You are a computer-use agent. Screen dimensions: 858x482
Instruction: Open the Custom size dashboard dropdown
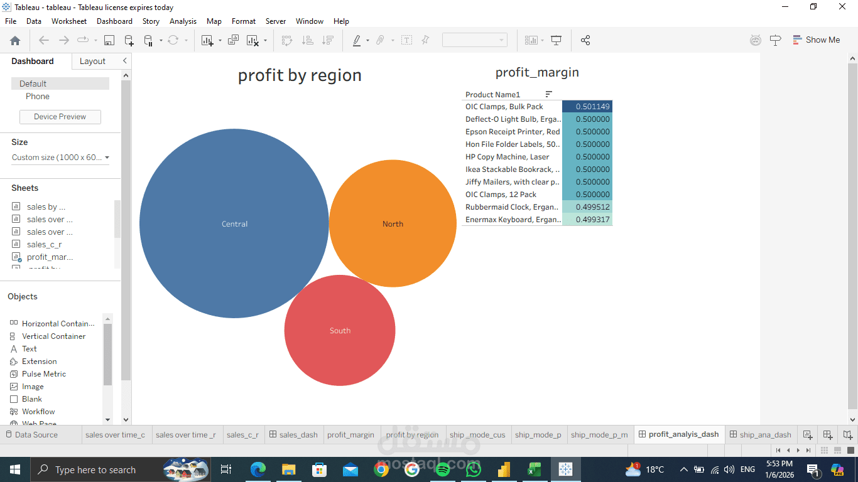pyautogui.click(x=60, y=157)
